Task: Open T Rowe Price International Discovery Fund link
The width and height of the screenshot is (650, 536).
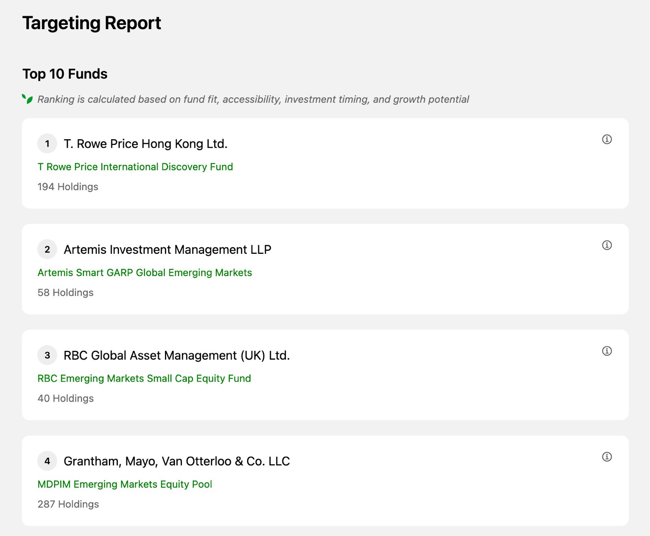Action: 135,167
